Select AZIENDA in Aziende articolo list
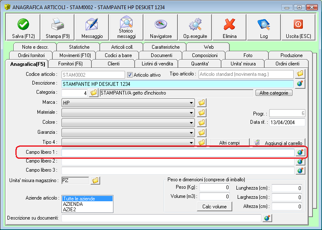Viewport: 322px width, 230px height. [x=88, y=204]
